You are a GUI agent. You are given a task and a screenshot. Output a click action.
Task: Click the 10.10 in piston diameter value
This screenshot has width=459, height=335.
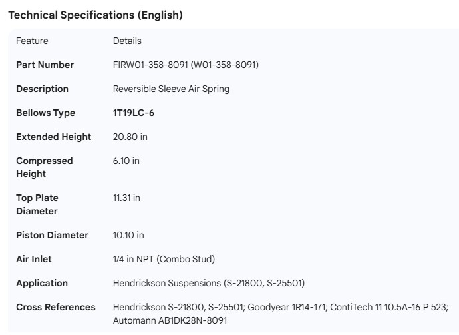click(x=128, y=235)
